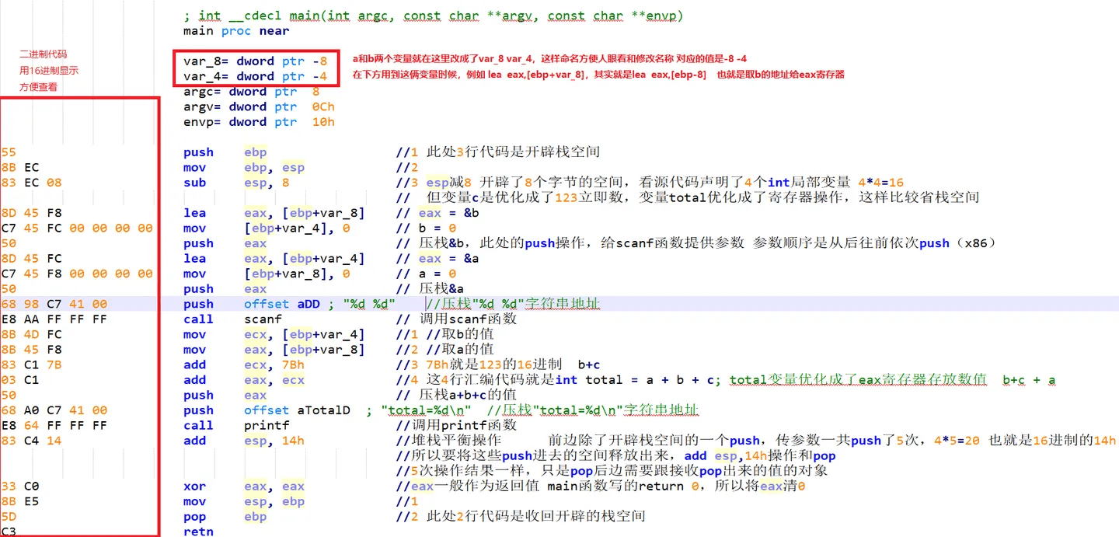1119x537 pixels.
Task: Click the '// eax = &b' comment
Action: click(x=437, y=213)
